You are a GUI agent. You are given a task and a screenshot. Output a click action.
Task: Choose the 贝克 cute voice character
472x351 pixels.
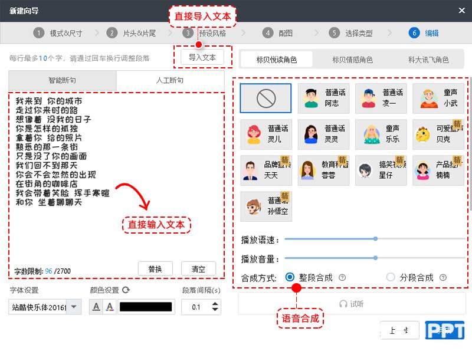tap(438, 135)
